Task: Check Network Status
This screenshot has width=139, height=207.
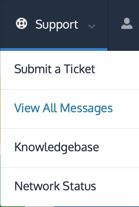Action: pyautogui.click(x=55, y=186)
